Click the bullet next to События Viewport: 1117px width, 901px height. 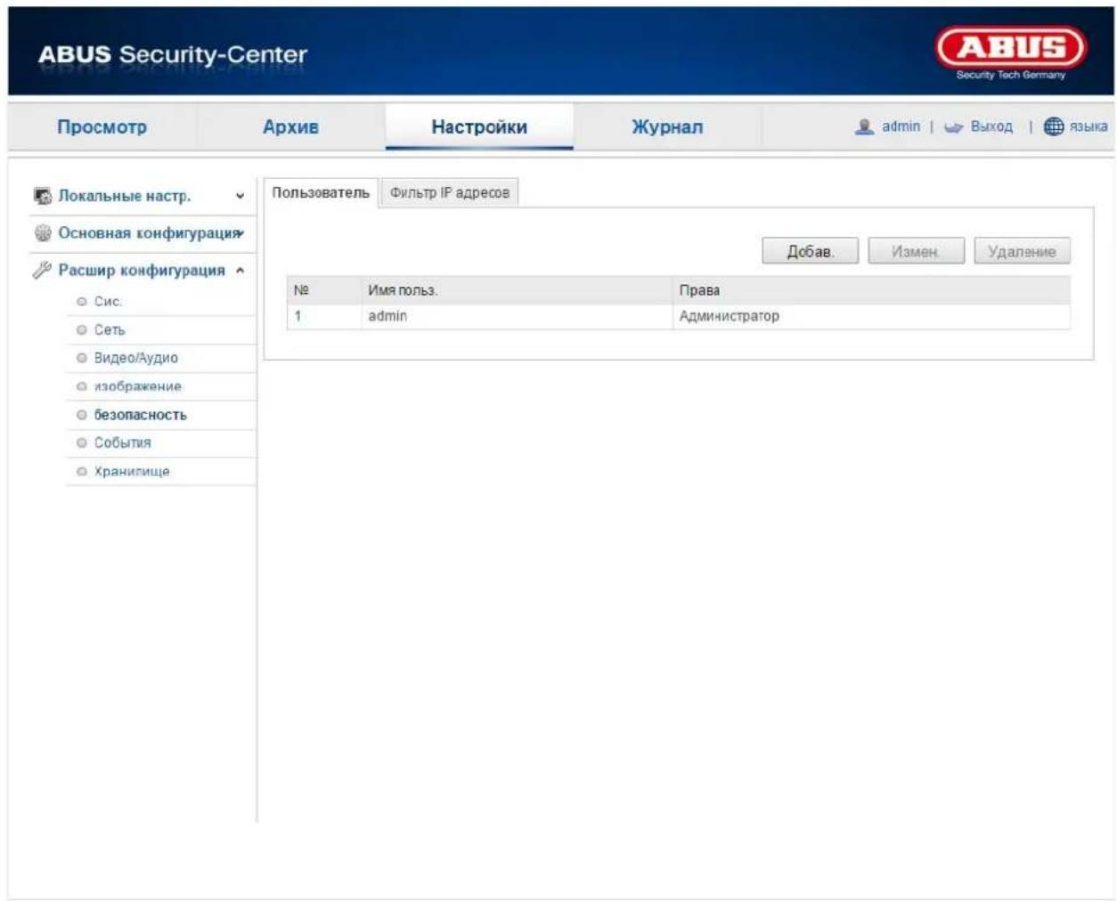coord(82,442)
